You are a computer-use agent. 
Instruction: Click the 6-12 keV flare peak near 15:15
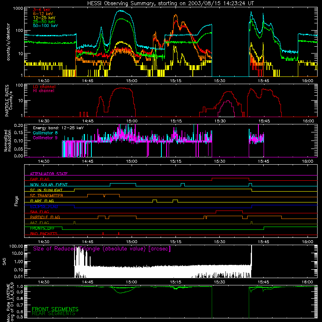[175, 16]
